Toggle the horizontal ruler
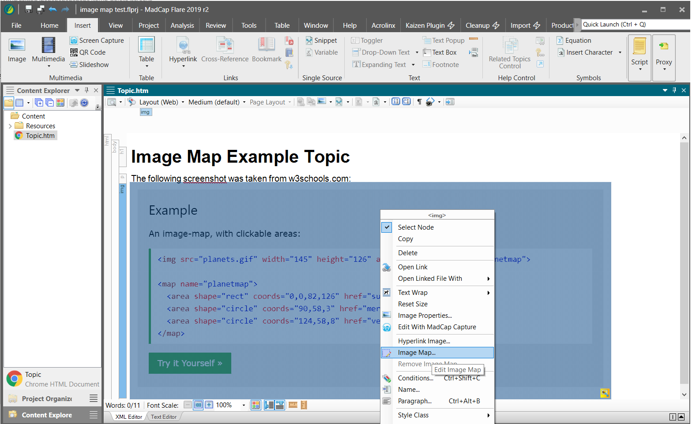Viewport: 692px width, 424px height. pyautogui.click(x=293, y=405)
